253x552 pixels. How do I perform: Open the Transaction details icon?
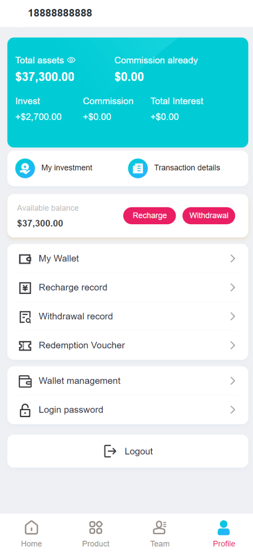click(138, 168)
